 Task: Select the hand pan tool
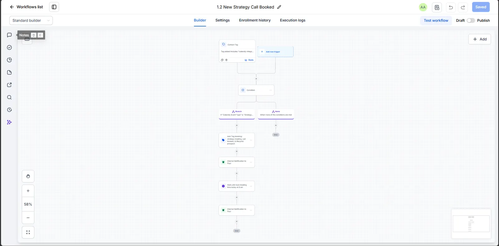tap(28, 176)
